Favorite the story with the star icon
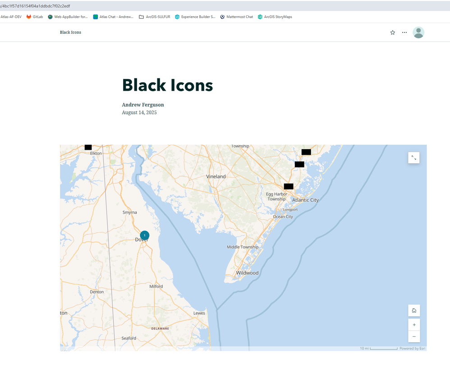Viewport: 450px width, 372px height. tap(392, 32)
